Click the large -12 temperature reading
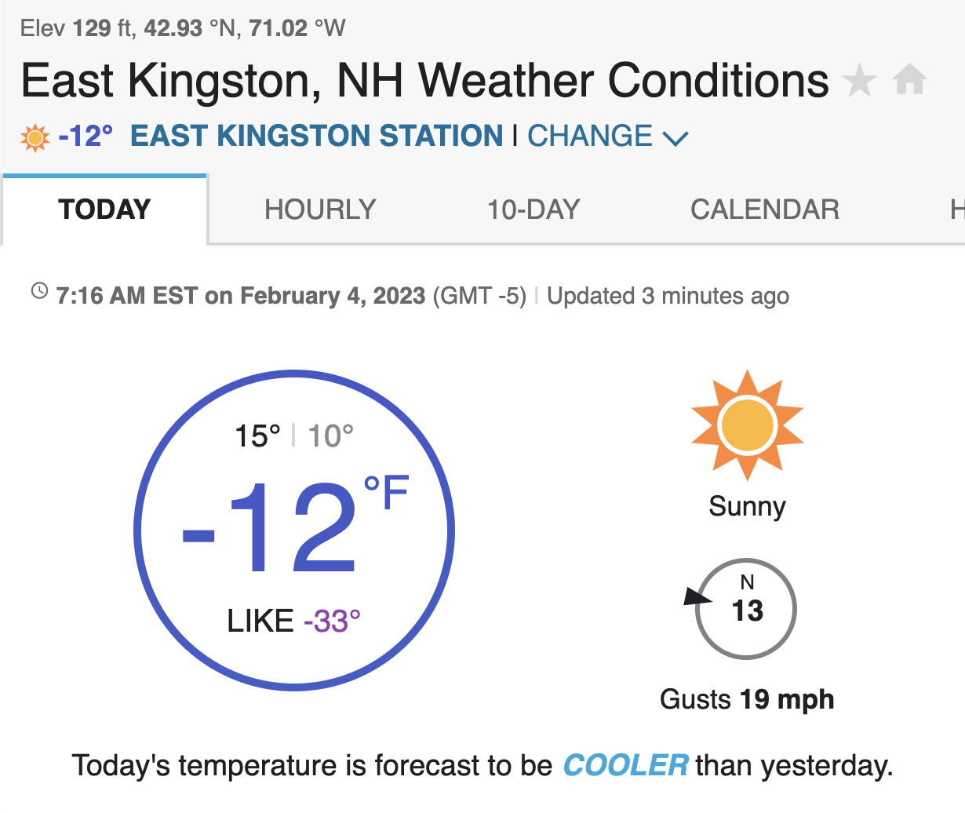The height and width of the screenshot is (813, 965). pyautogui.click(x=271, y=528)
